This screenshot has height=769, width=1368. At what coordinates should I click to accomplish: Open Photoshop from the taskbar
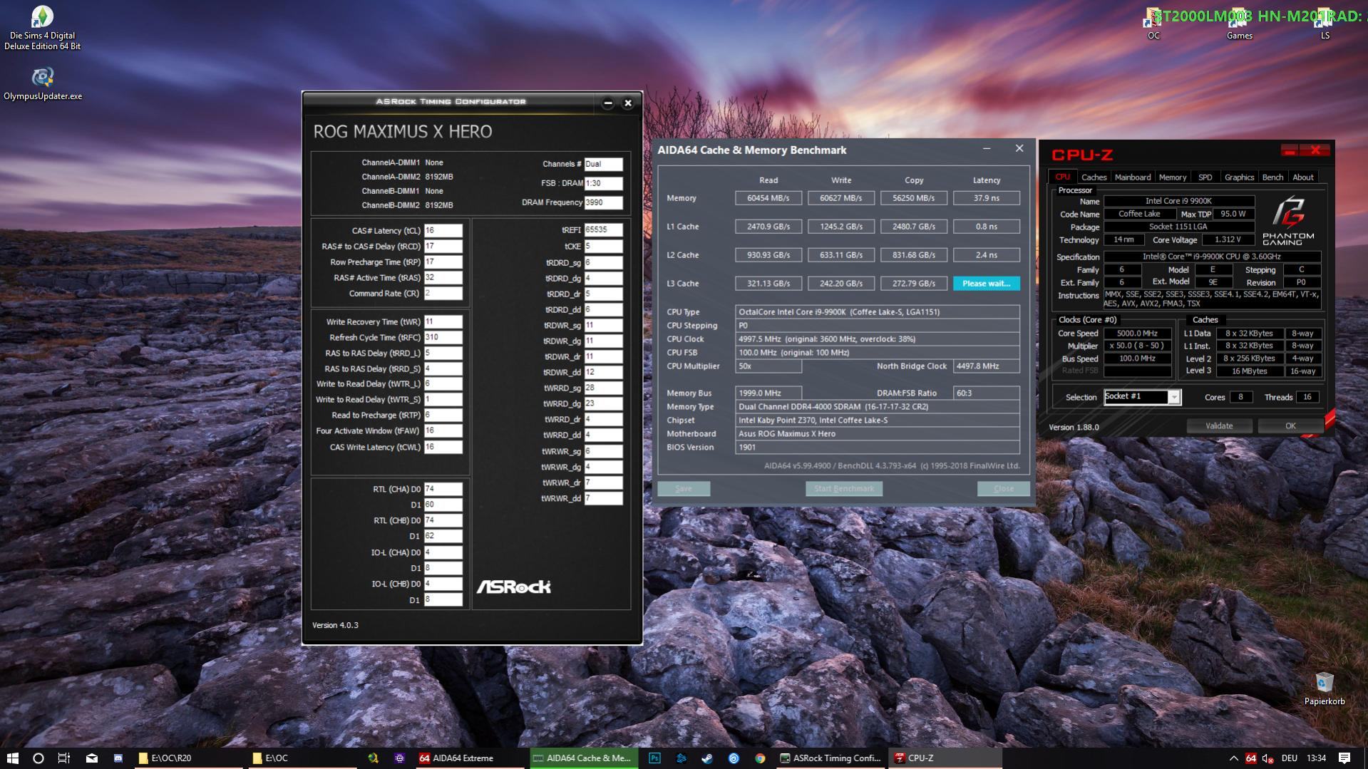(x=654, y=758)
